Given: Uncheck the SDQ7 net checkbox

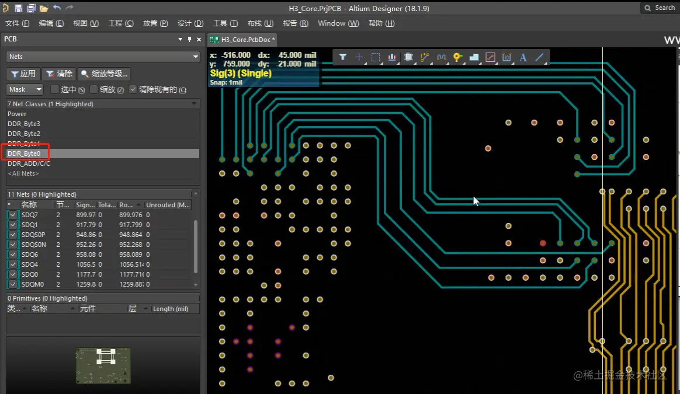Looking at the screenshot, I should click(13, 215).
